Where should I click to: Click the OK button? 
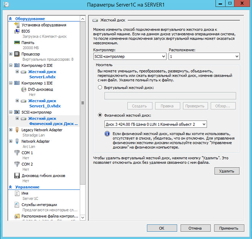(x=162, y=228)
